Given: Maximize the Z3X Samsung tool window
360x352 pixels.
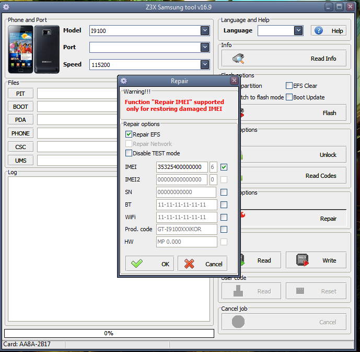Looking at the screenshot, I should tap(339, 7).
